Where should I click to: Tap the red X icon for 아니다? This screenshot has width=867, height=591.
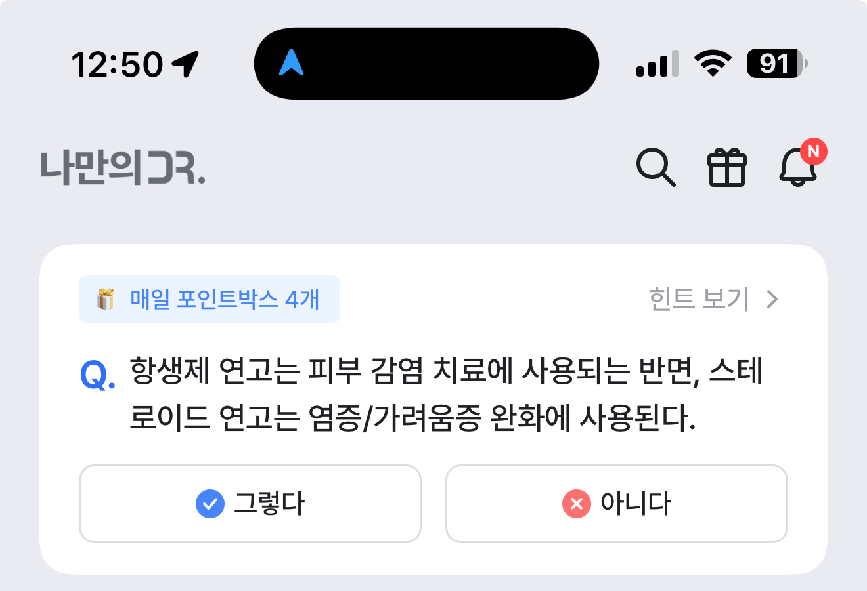577,504
